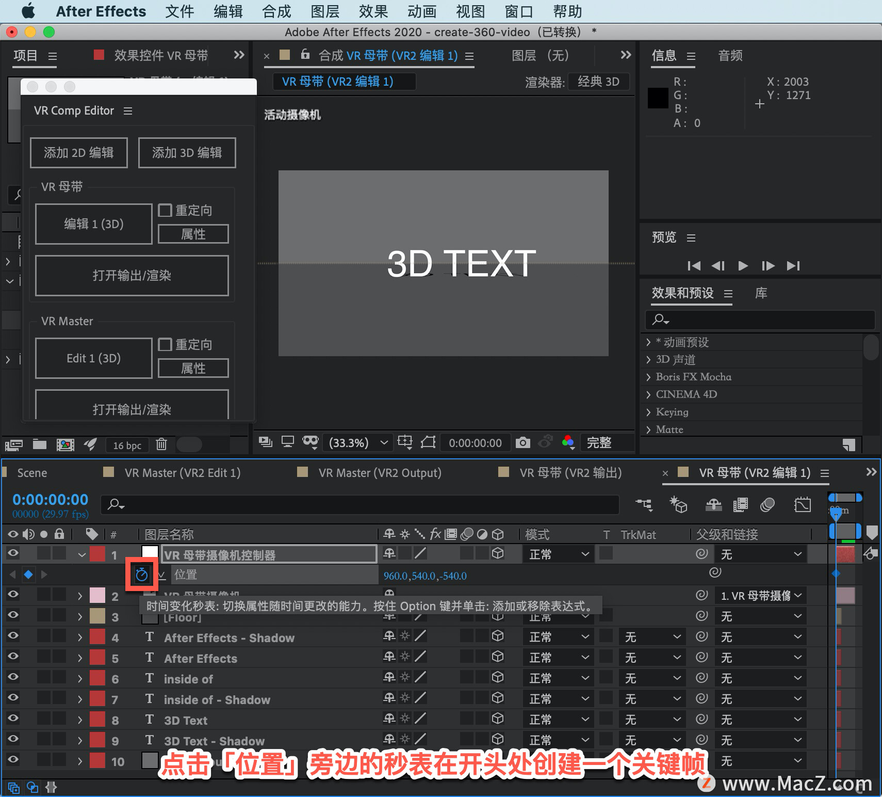Switch to VR Master (VR2 Output) tab
The height and width of the screenshot is (797, 882).
[x=380, y=473]
